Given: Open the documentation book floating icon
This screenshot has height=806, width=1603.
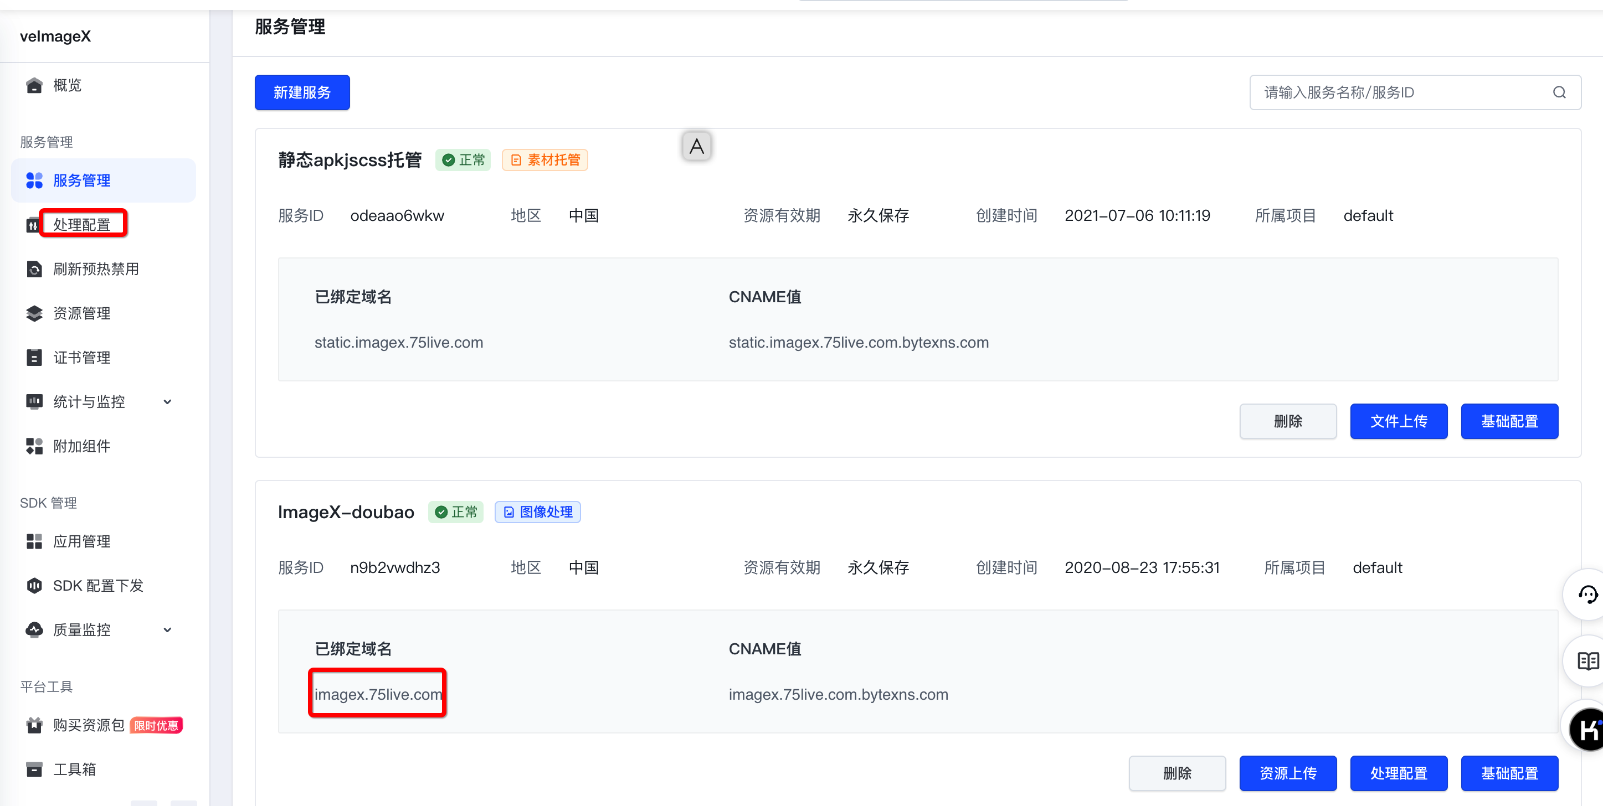Looking at the screenshot, I should tap(1587, 660).
